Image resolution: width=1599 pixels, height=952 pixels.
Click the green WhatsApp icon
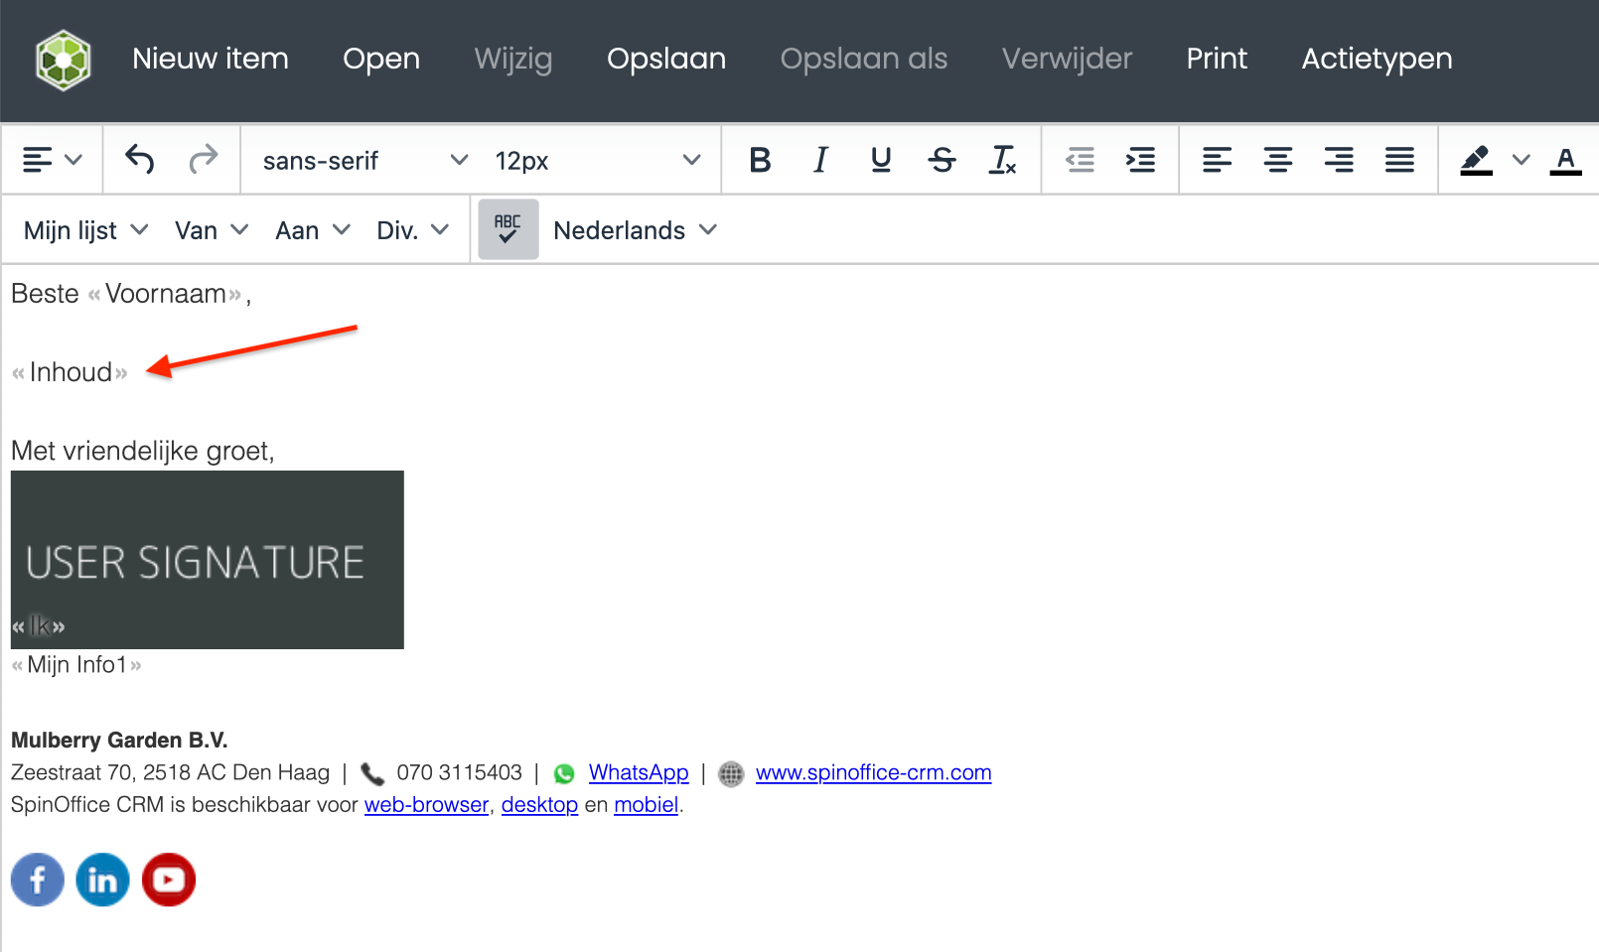tap(564, 773)
